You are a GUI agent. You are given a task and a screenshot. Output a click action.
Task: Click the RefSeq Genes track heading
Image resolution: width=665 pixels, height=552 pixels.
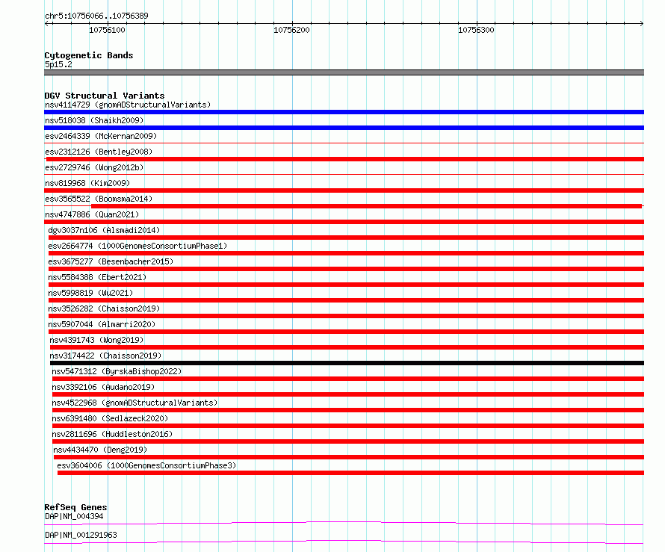pyautogui.click(x=75, y=507)
